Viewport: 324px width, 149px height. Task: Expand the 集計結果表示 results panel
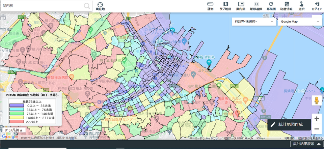click(306, 144)
